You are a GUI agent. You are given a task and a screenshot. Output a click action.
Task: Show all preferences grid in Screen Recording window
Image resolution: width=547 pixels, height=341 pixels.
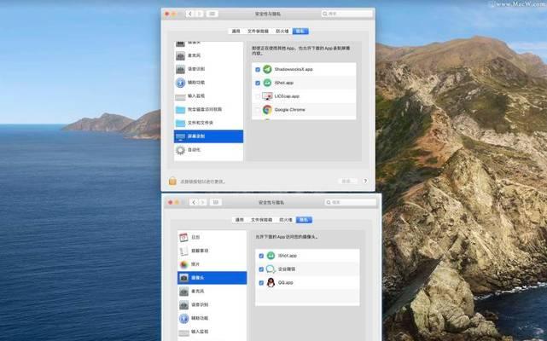(x=212, y=14)
